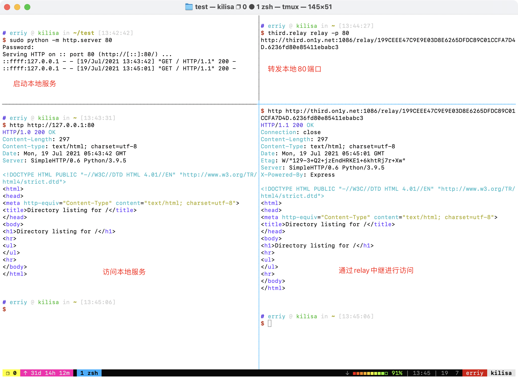Viewport: 518px width, 379px height.
Task: Click the 'http://127.0.0.1:80' command text
Action: pyautogui.click(x=61, y=125)
